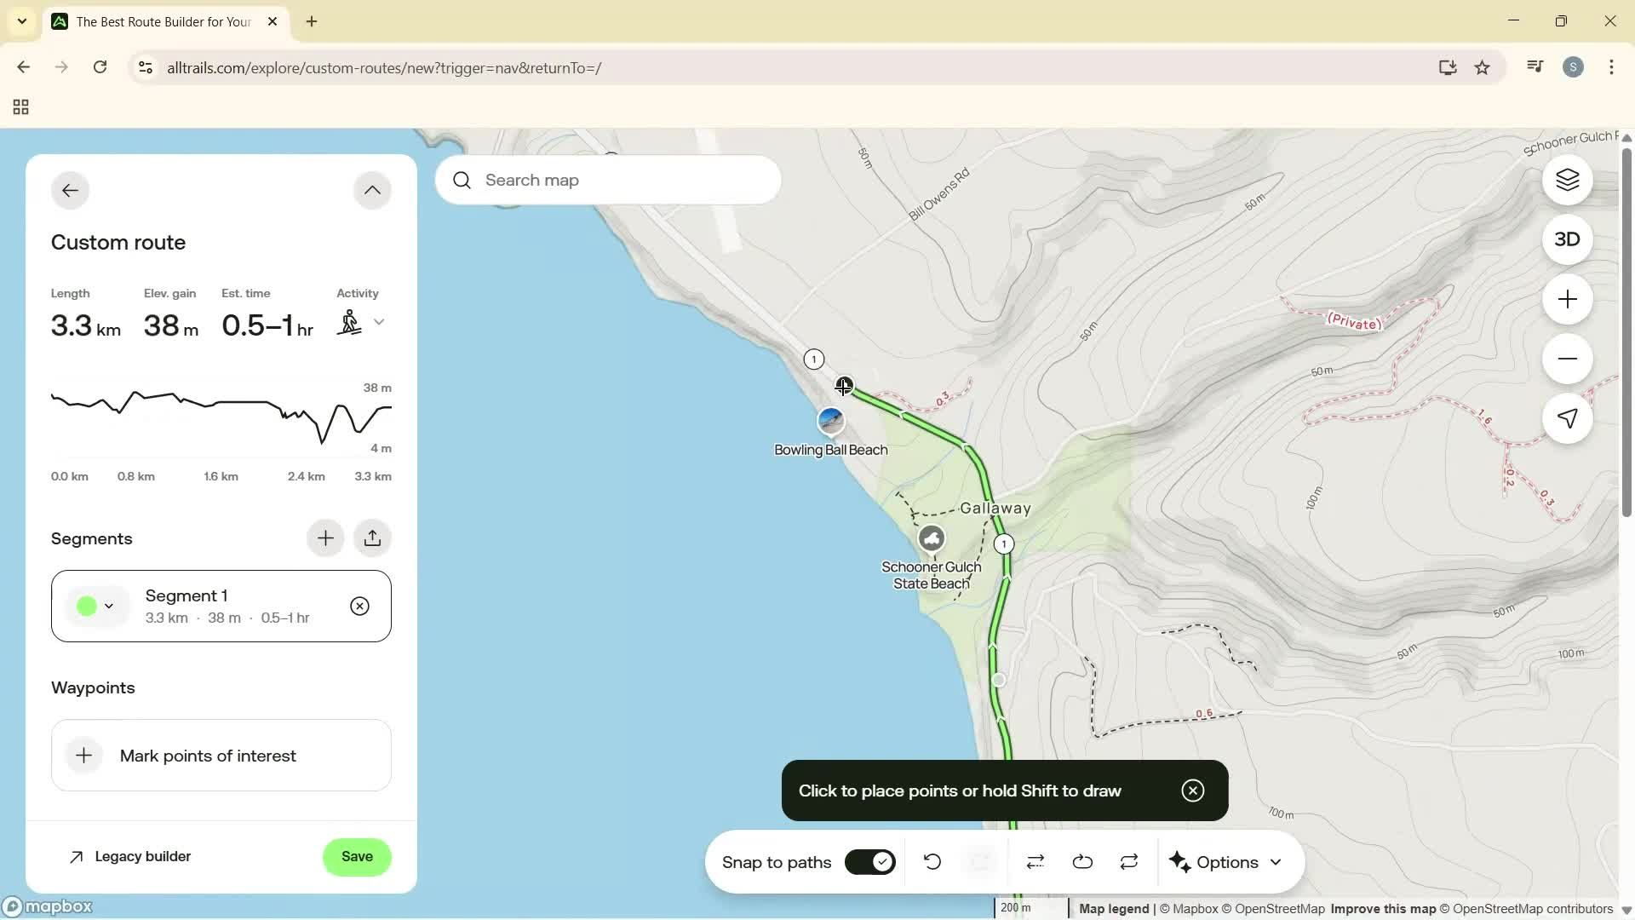The width and height of the screenshot is (1635, 920).
Task: Open the map layers picker
Action: coord(1567,180)
